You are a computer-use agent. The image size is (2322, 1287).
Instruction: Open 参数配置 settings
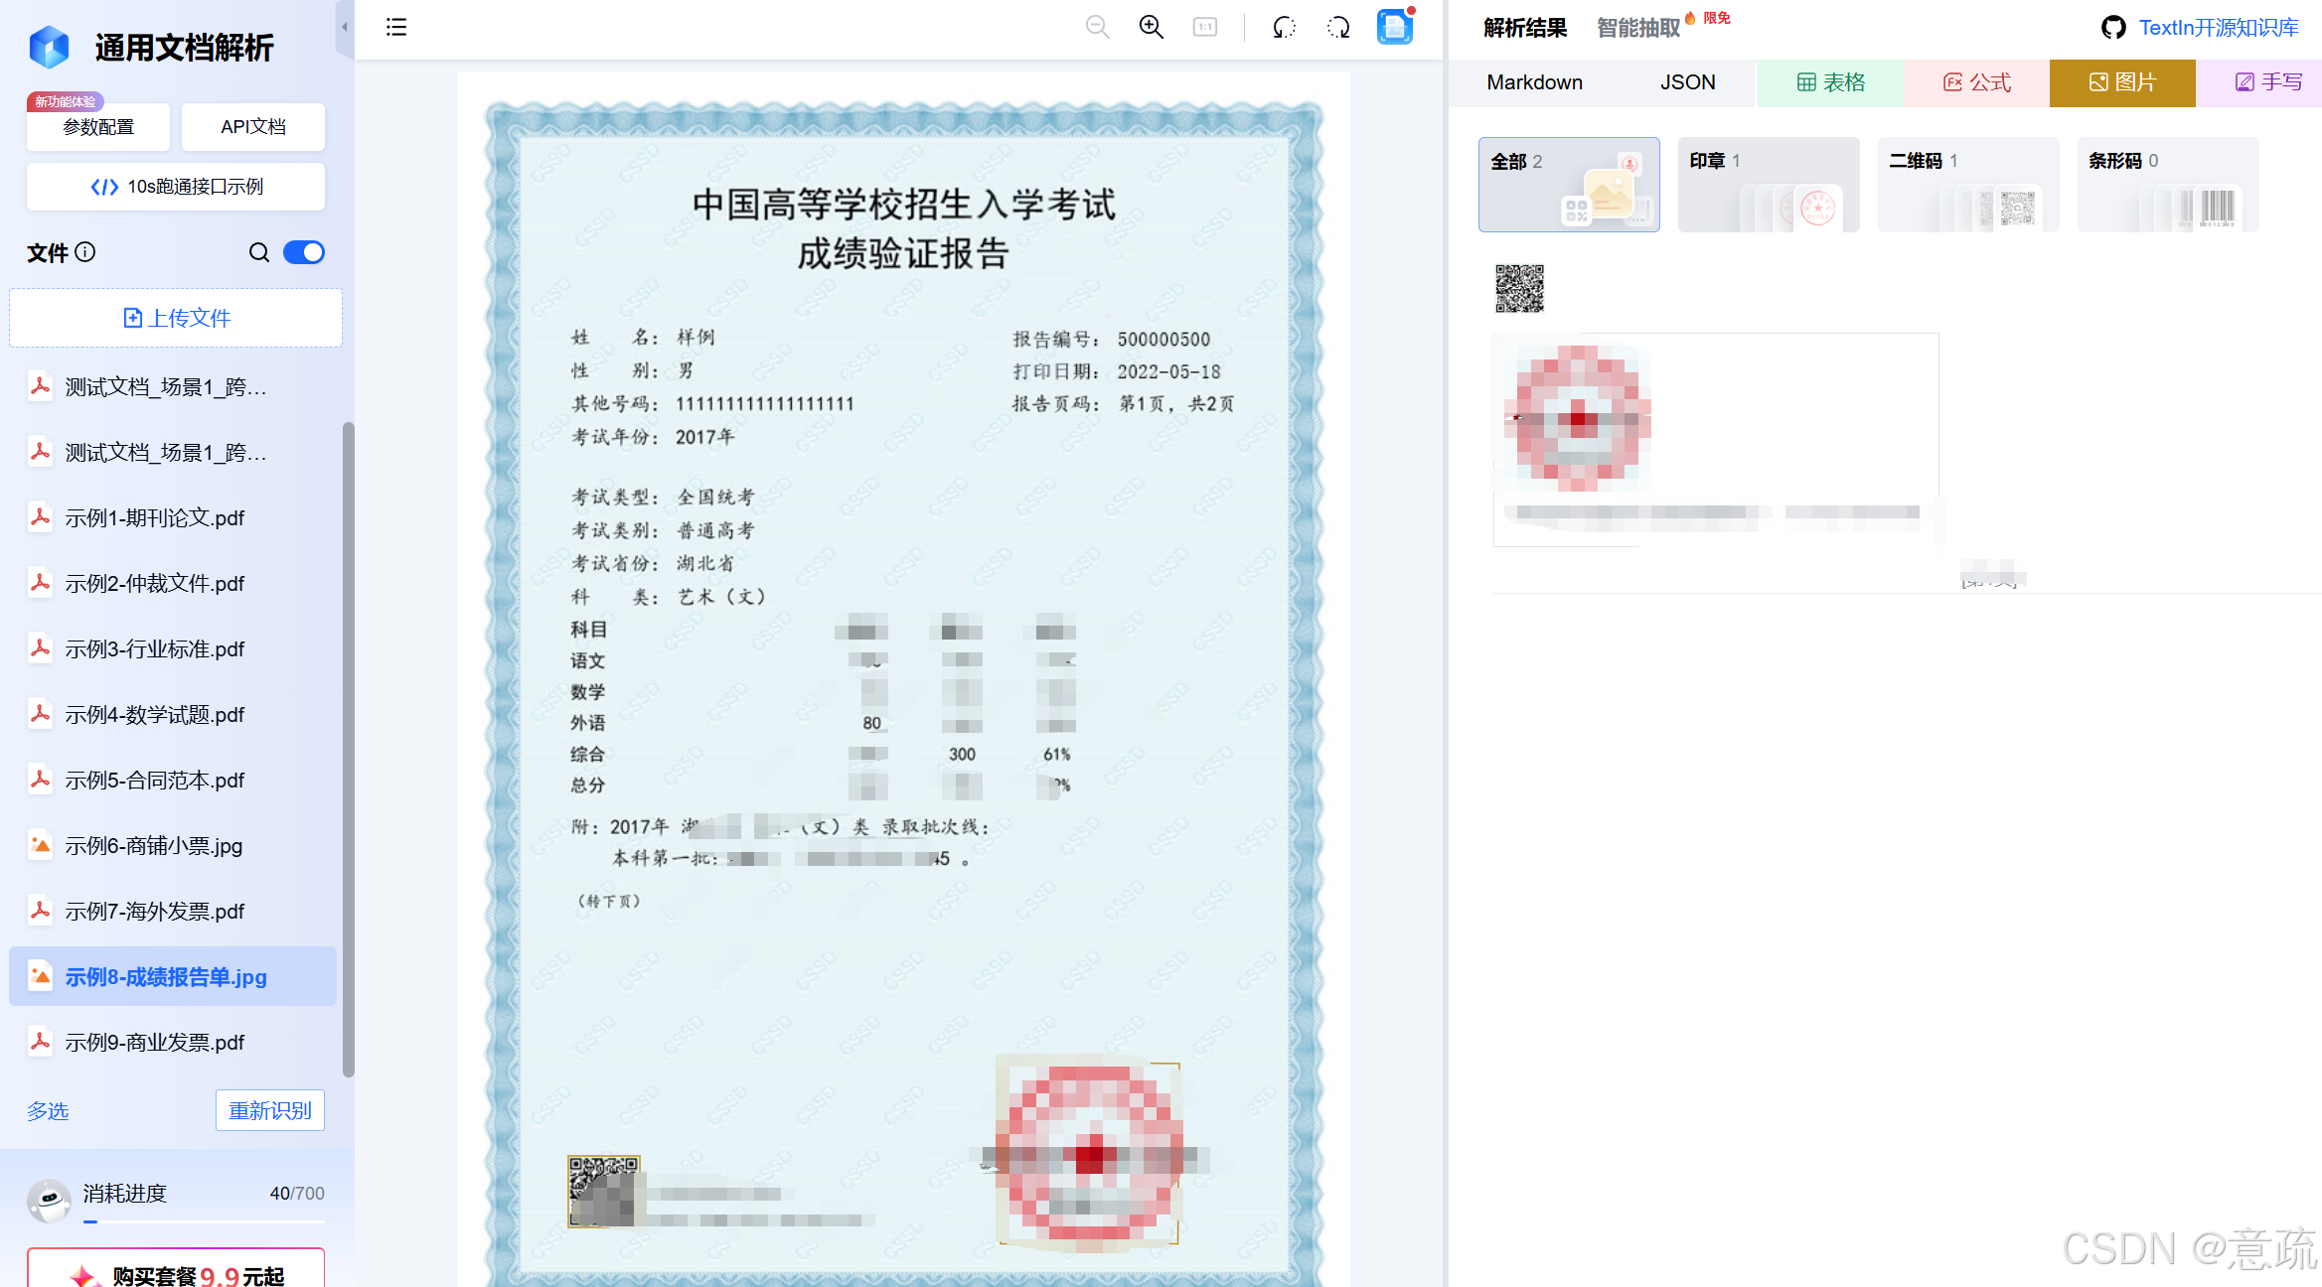[98, 127]
